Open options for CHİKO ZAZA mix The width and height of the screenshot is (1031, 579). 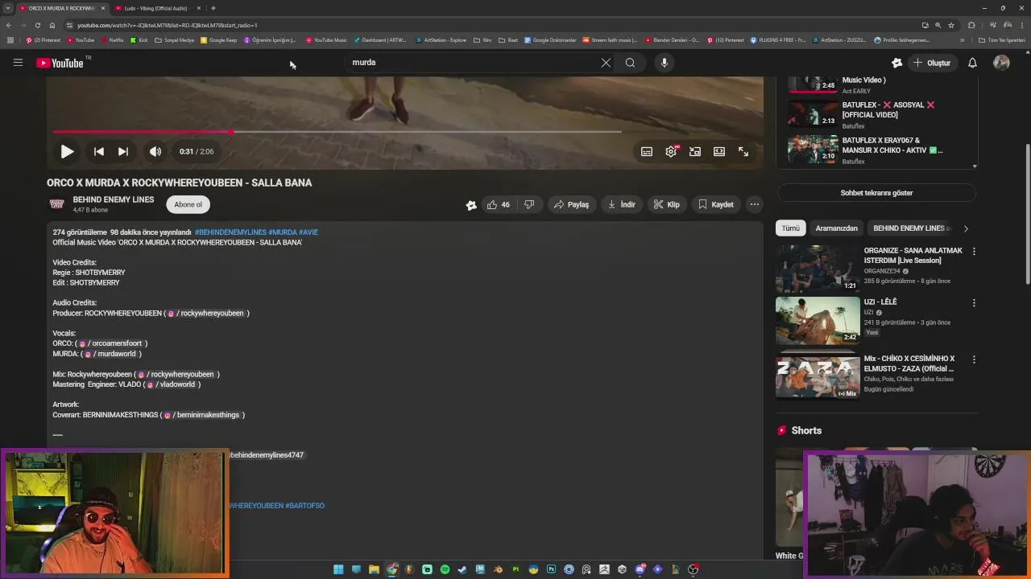[x=974, y=359]
